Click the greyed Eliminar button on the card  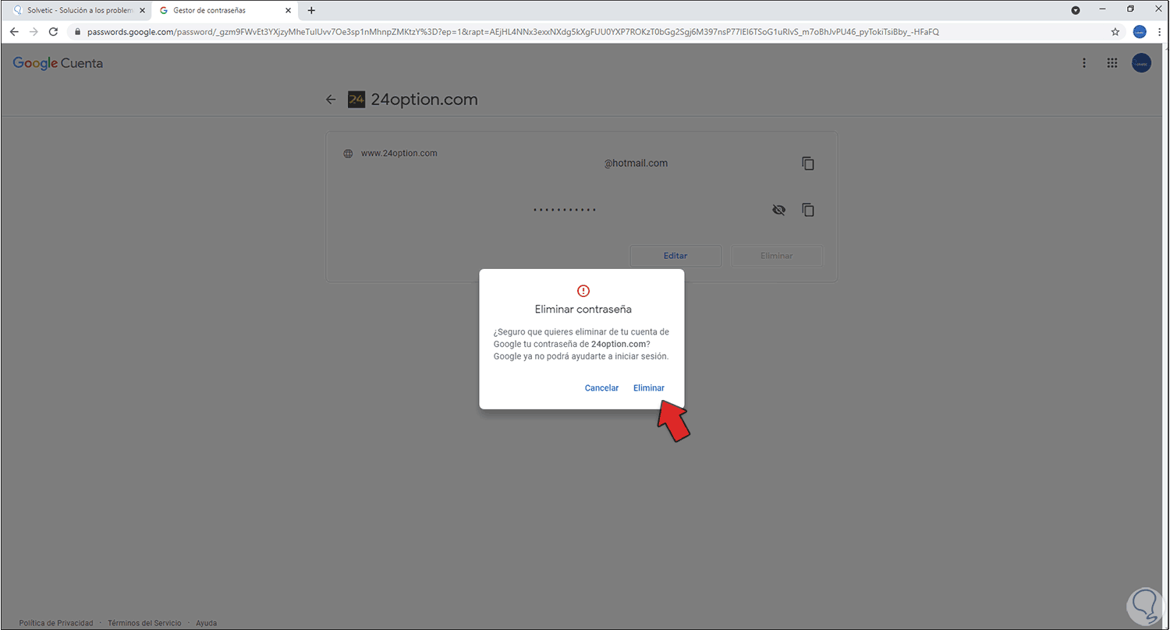(x=777, y=256)
